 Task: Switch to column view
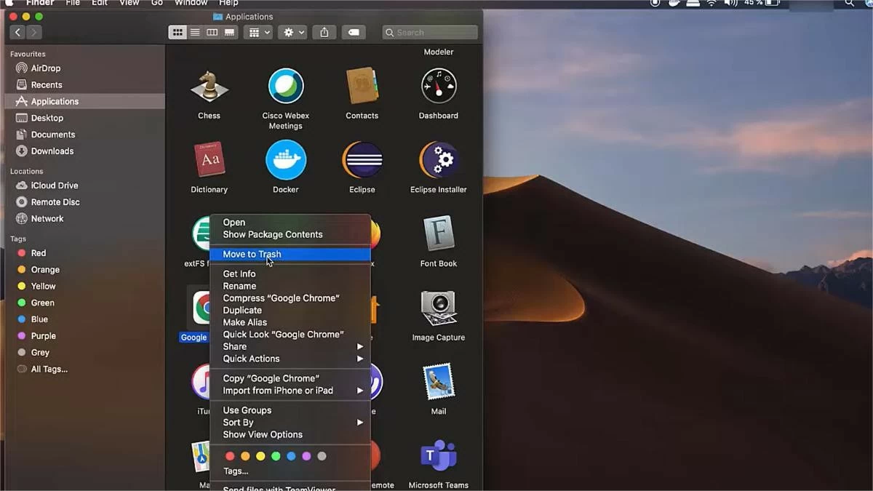[x=212, y=32]
